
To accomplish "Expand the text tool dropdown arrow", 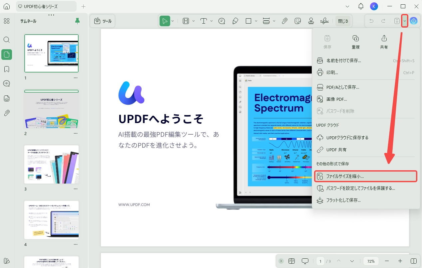I will tap(211, 21).
